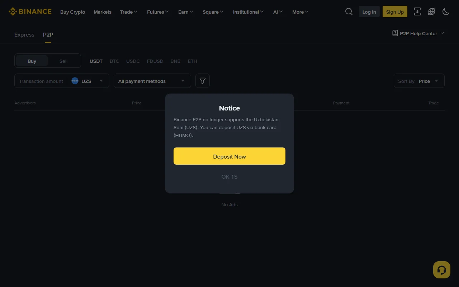Click the Deposit Now button

pyautogui.click(x=229, y=156)
